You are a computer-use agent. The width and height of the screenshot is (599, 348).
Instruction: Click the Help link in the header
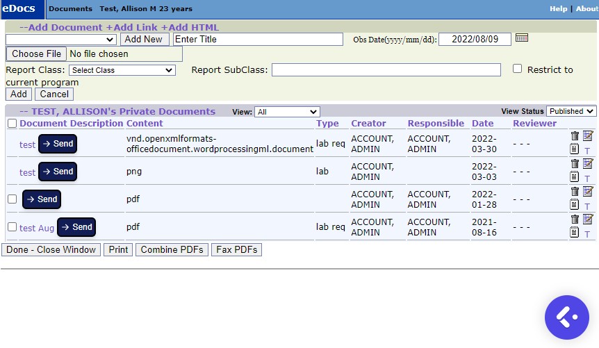[558, 9]
